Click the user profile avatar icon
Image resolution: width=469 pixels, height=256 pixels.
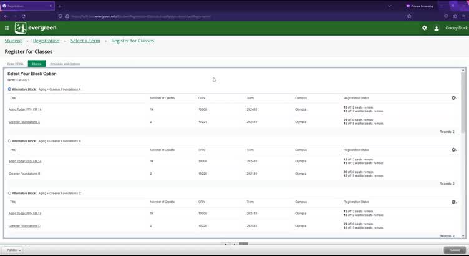pyautogui.click(x=437, y=28)
